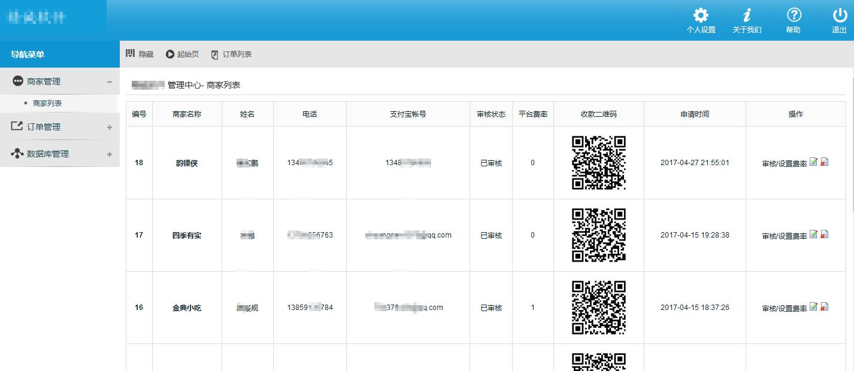Click the 商家管理 menu icon
The image size is (854, 371).
coord(17,81)
